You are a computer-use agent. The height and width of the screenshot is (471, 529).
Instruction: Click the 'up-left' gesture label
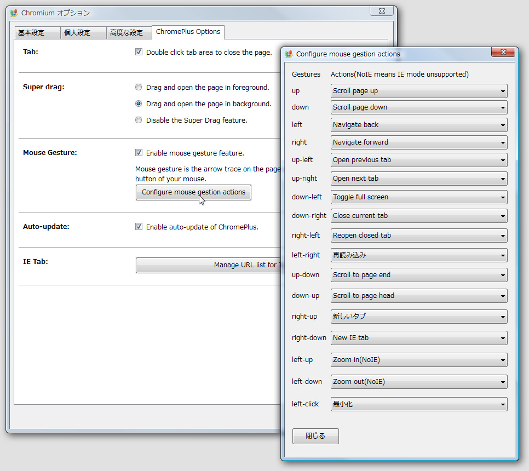302,160
